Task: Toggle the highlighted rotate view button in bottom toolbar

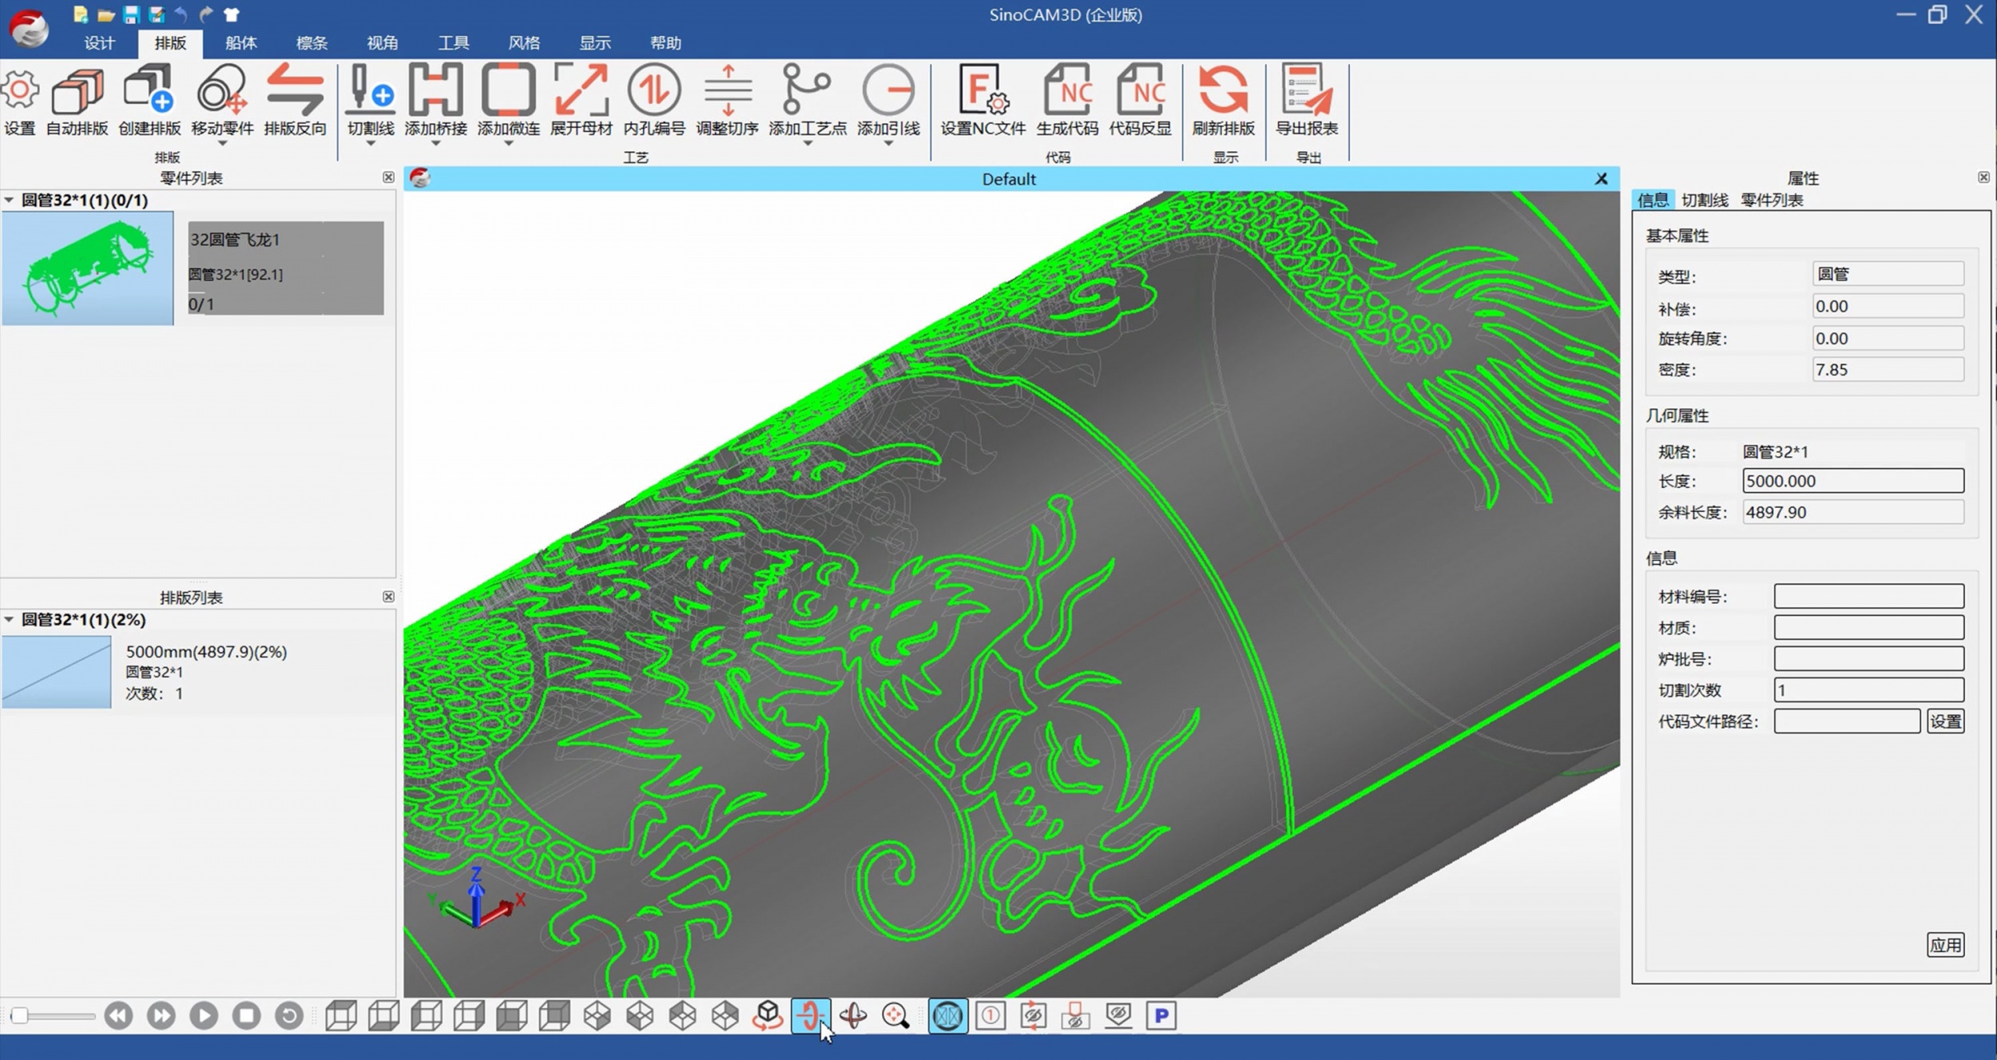Action: tap(810, 1015)
